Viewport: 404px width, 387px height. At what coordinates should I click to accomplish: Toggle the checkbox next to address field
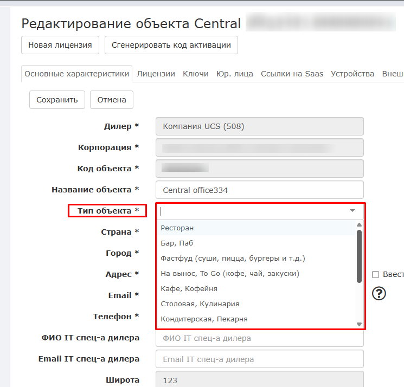[375, 274]
